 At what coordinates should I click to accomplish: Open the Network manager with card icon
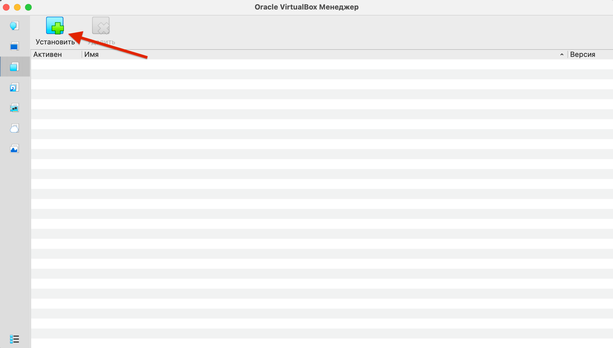[14, 108]
